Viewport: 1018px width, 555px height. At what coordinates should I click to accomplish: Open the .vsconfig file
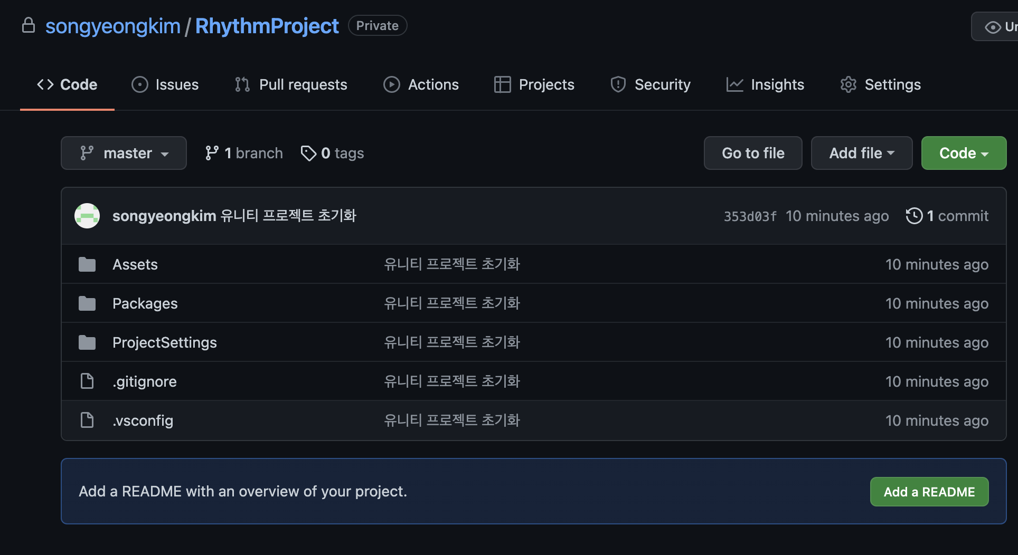(x=143, y=420)
